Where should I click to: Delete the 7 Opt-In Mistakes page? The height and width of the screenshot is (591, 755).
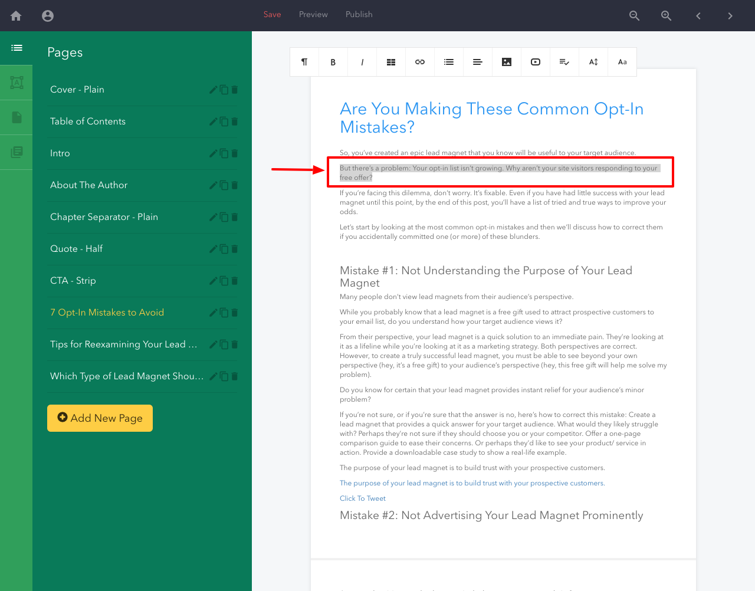[234, 313]
